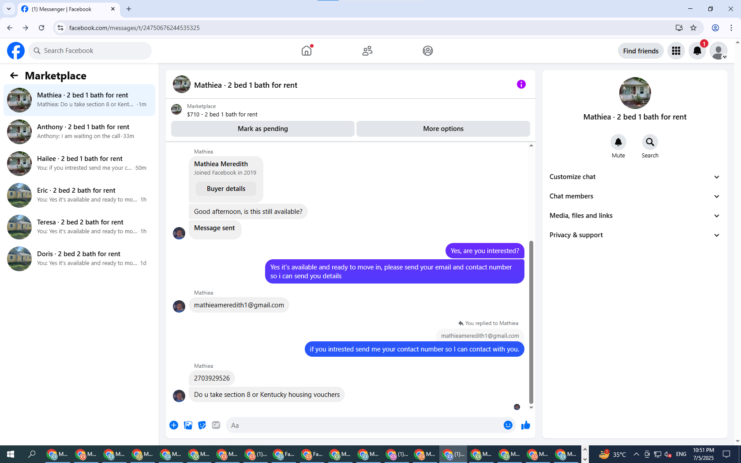Open Buyer details

point(226,189)
